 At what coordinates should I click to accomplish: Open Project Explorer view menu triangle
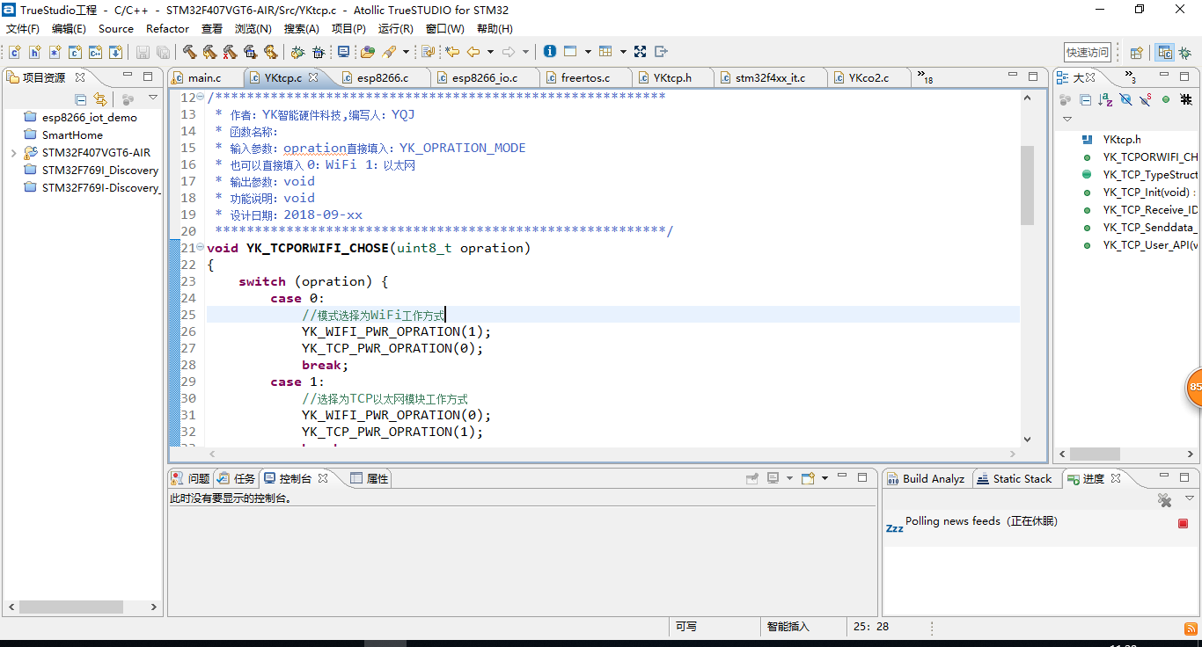tap(152, 98)
